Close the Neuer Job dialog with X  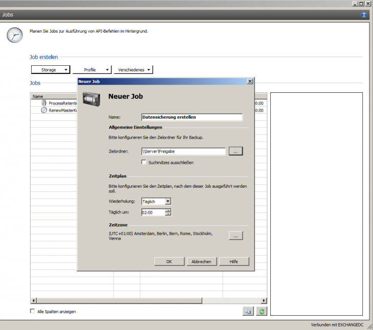coord(250,81)
